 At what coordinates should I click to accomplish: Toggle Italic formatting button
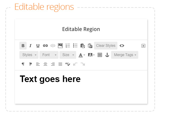click(30, 46)
